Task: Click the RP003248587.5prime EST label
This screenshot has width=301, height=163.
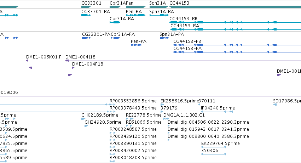Action: (133, 129)
